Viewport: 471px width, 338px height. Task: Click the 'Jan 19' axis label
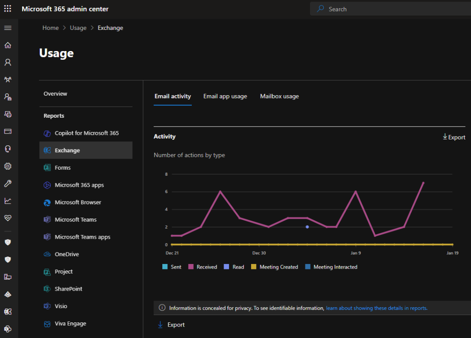tap(453, 253)
